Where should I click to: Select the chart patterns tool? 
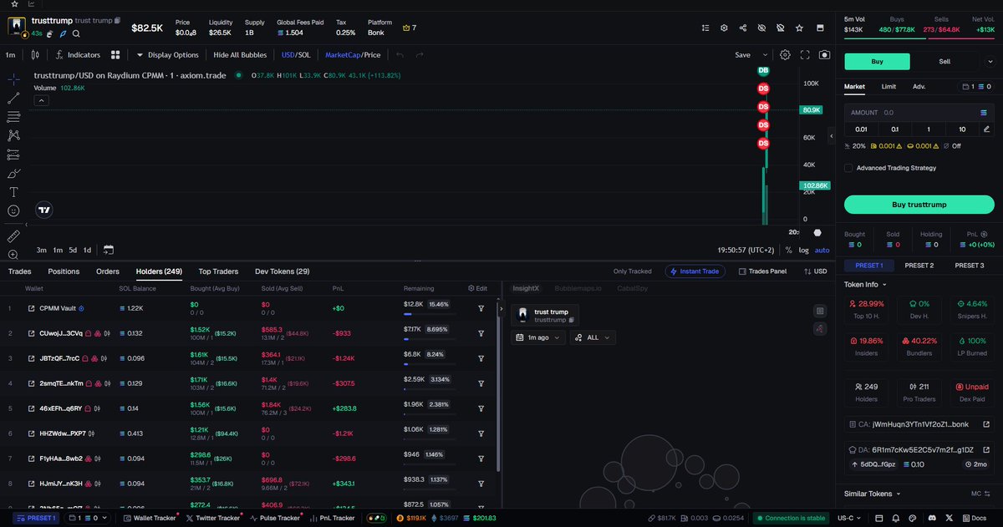pos(13,135)
